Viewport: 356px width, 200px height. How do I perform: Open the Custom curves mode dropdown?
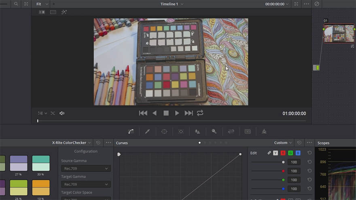click(283, 143)
